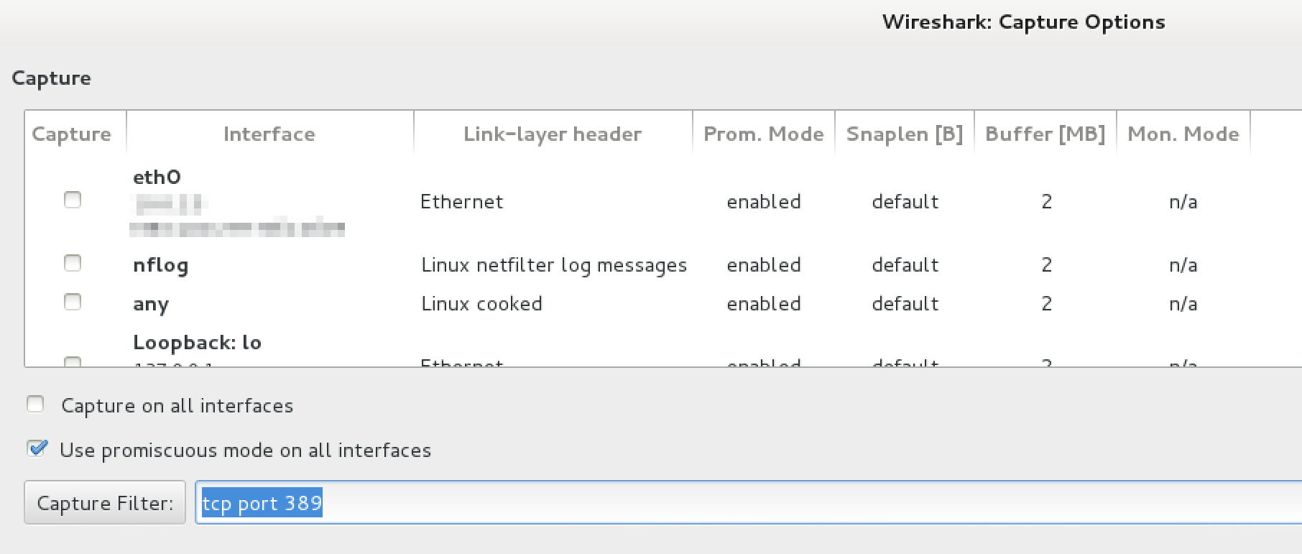The width and height of the screenshot is (1302, 554).
Task: Click the "Linux netfilter log messages" cell
Action: coord(554,265)
